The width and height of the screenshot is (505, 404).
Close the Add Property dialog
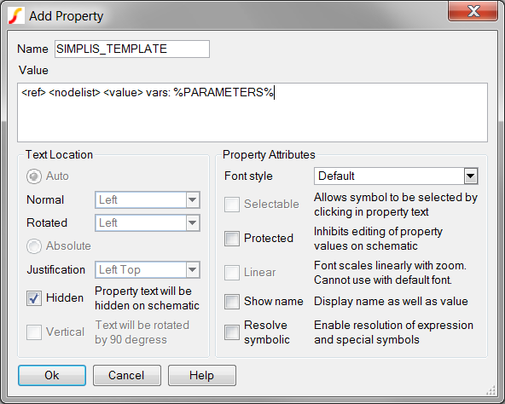473,11
